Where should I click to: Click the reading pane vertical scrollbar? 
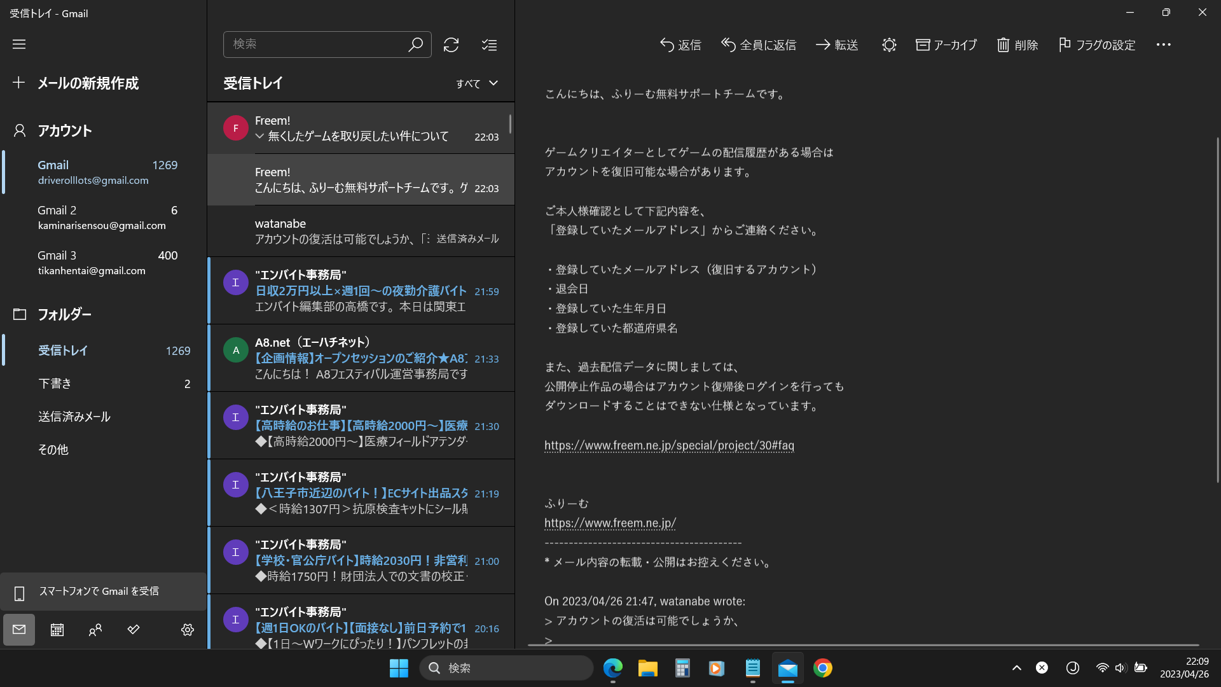tap(1217, 310)
